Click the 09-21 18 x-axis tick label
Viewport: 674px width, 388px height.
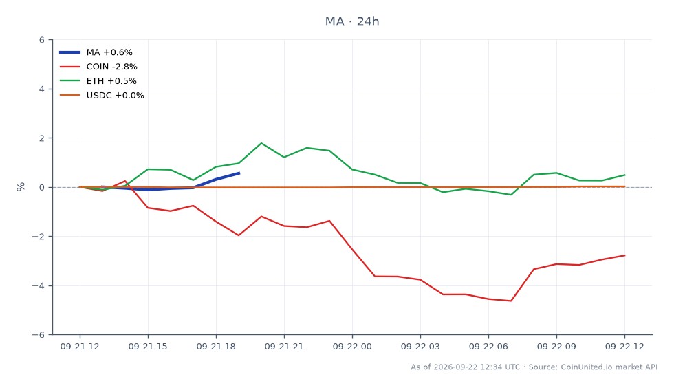pyautogui.click(x=216, y=347)
